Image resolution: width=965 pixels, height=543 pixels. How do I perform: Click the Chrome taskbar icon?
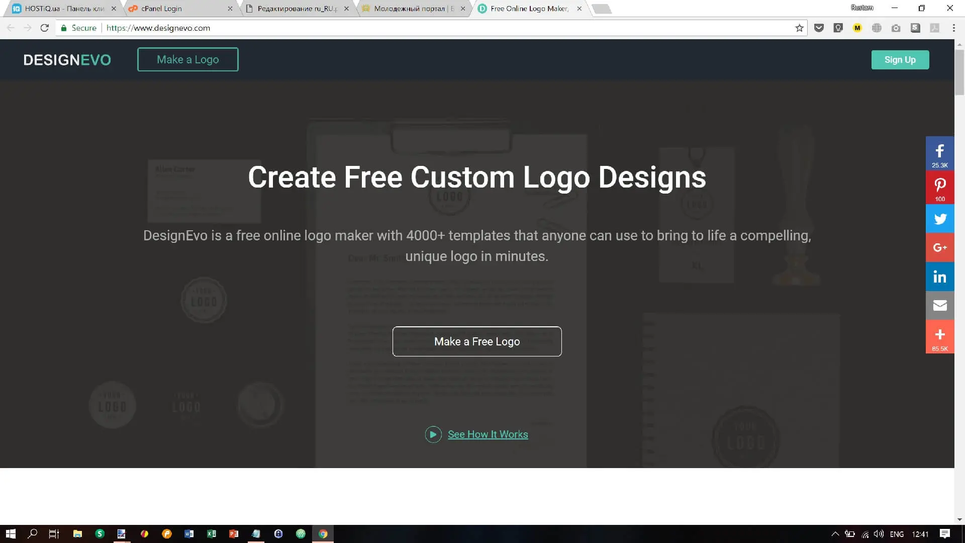click(323, 534)
